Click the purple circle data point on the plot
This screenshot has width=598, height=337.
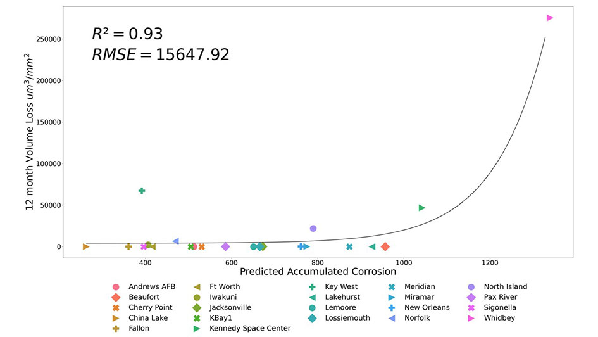pos(313,229)
